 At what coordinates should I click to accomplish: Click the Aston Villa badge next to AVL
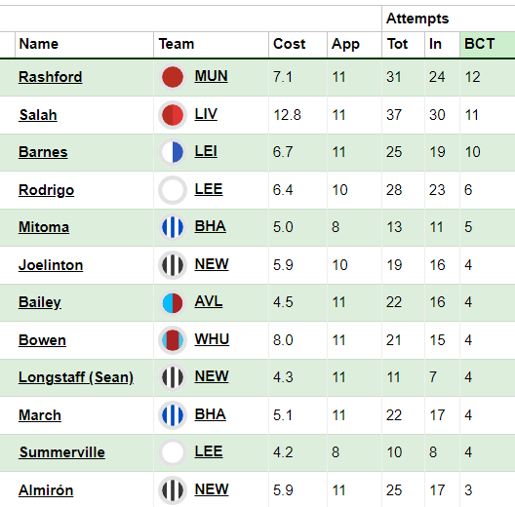click(x=173, y=302)
